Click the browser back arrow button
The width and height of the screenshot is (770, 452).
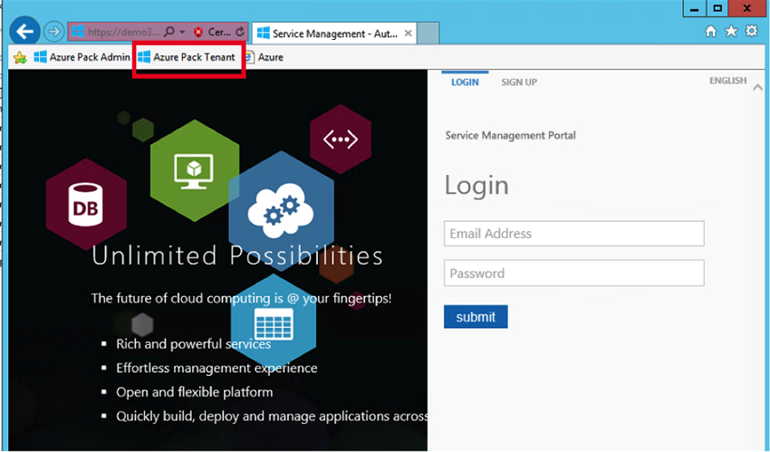click(24, 32)
